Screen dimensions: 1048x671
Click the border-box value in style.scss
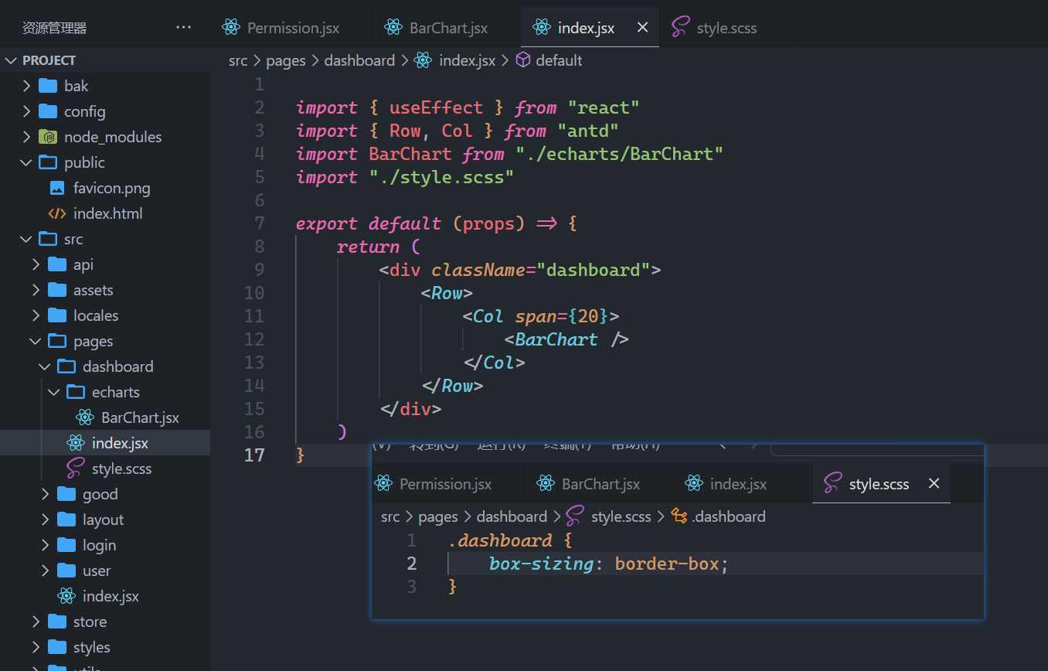tap(668, 564)
